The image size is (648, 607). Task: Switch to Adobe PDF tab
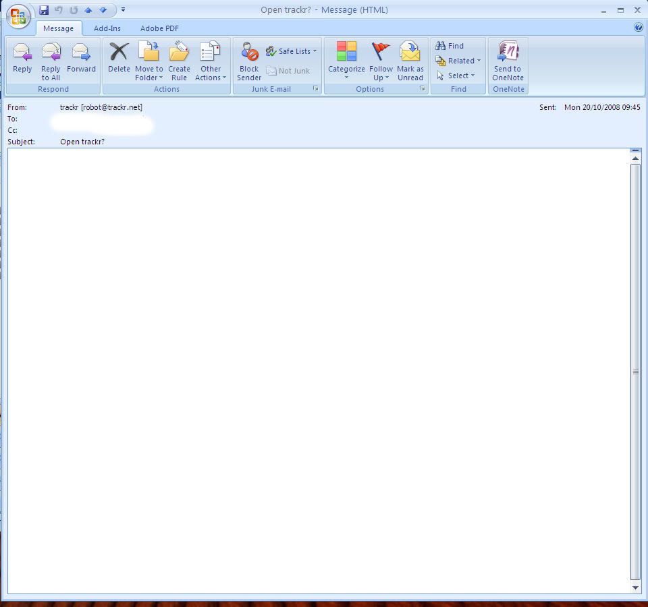tap(159, 28)
